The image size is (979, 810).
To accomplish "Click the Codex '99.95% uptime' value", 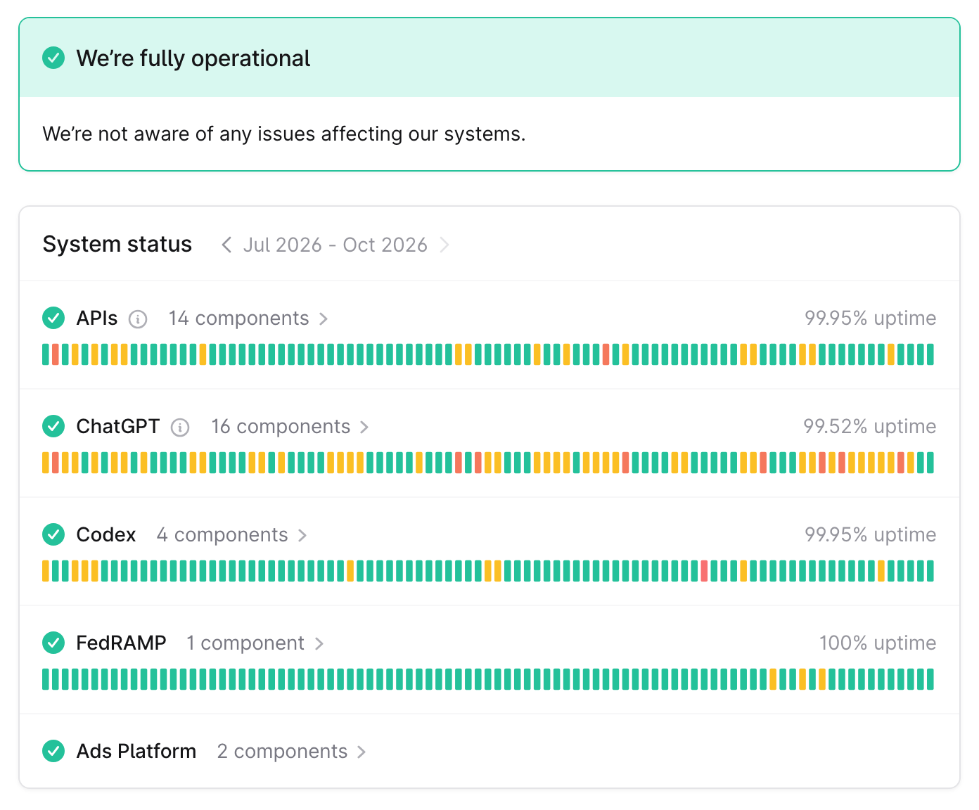I will click(870, 535).
